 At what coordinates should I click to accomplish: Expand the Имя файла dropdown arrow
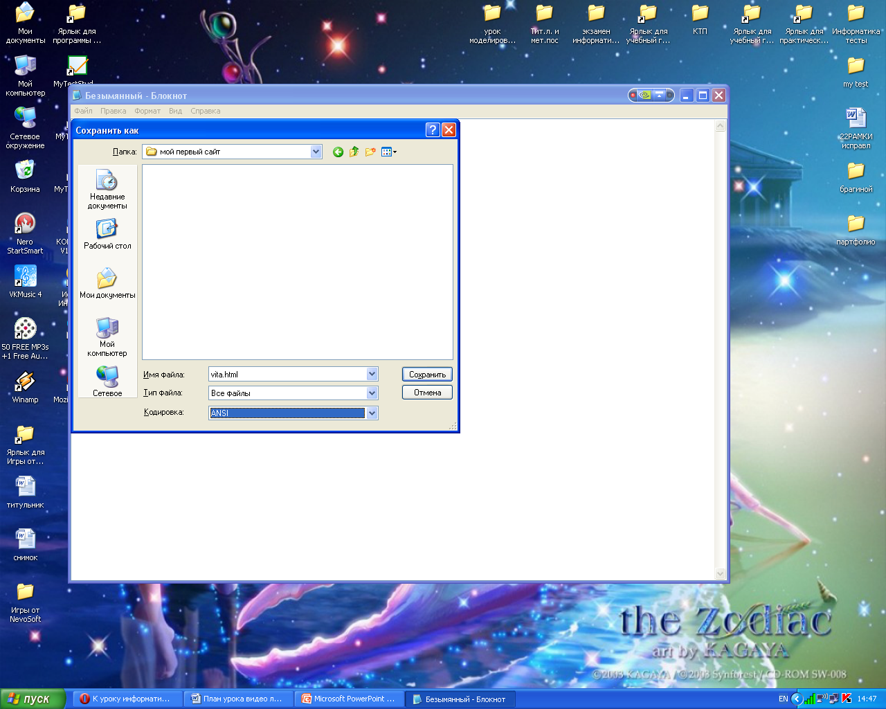tap(372, 374)
